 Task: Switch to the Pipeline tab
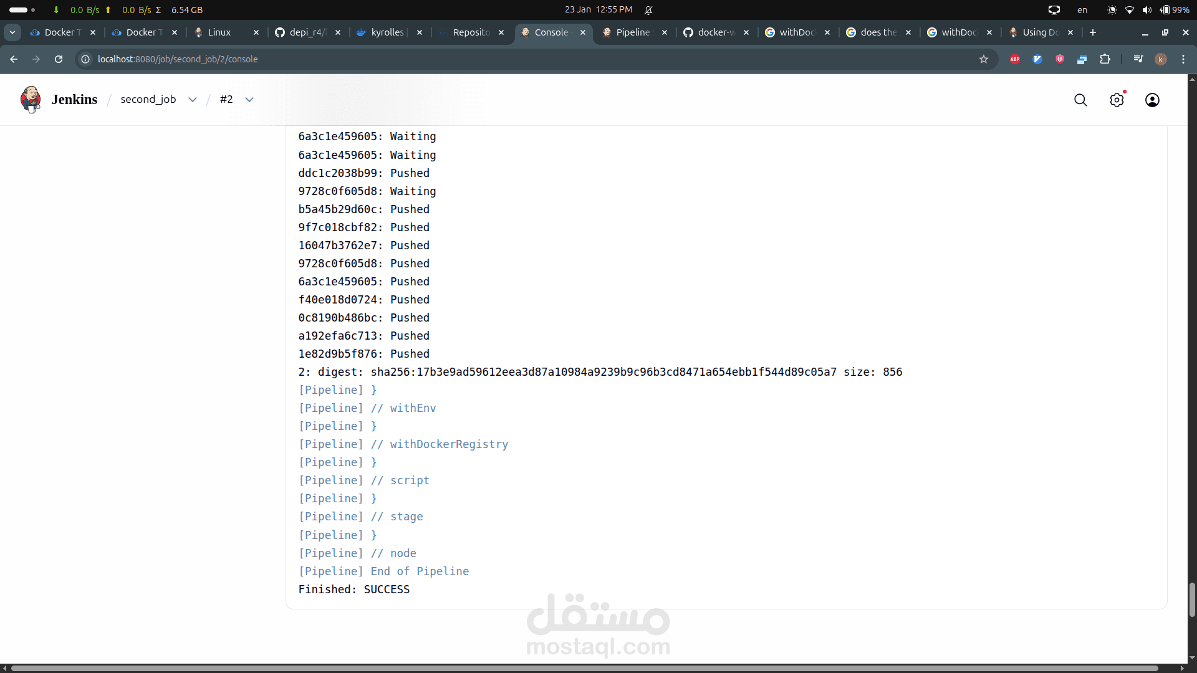pos(632,32)
